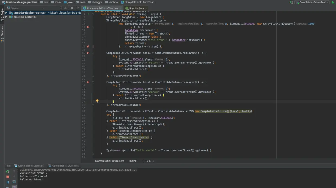Image resolution: width=336 pixels, height=188 pixels.
Task: Click the com breadcrumb in navigation bar
Action: point(80,2)
